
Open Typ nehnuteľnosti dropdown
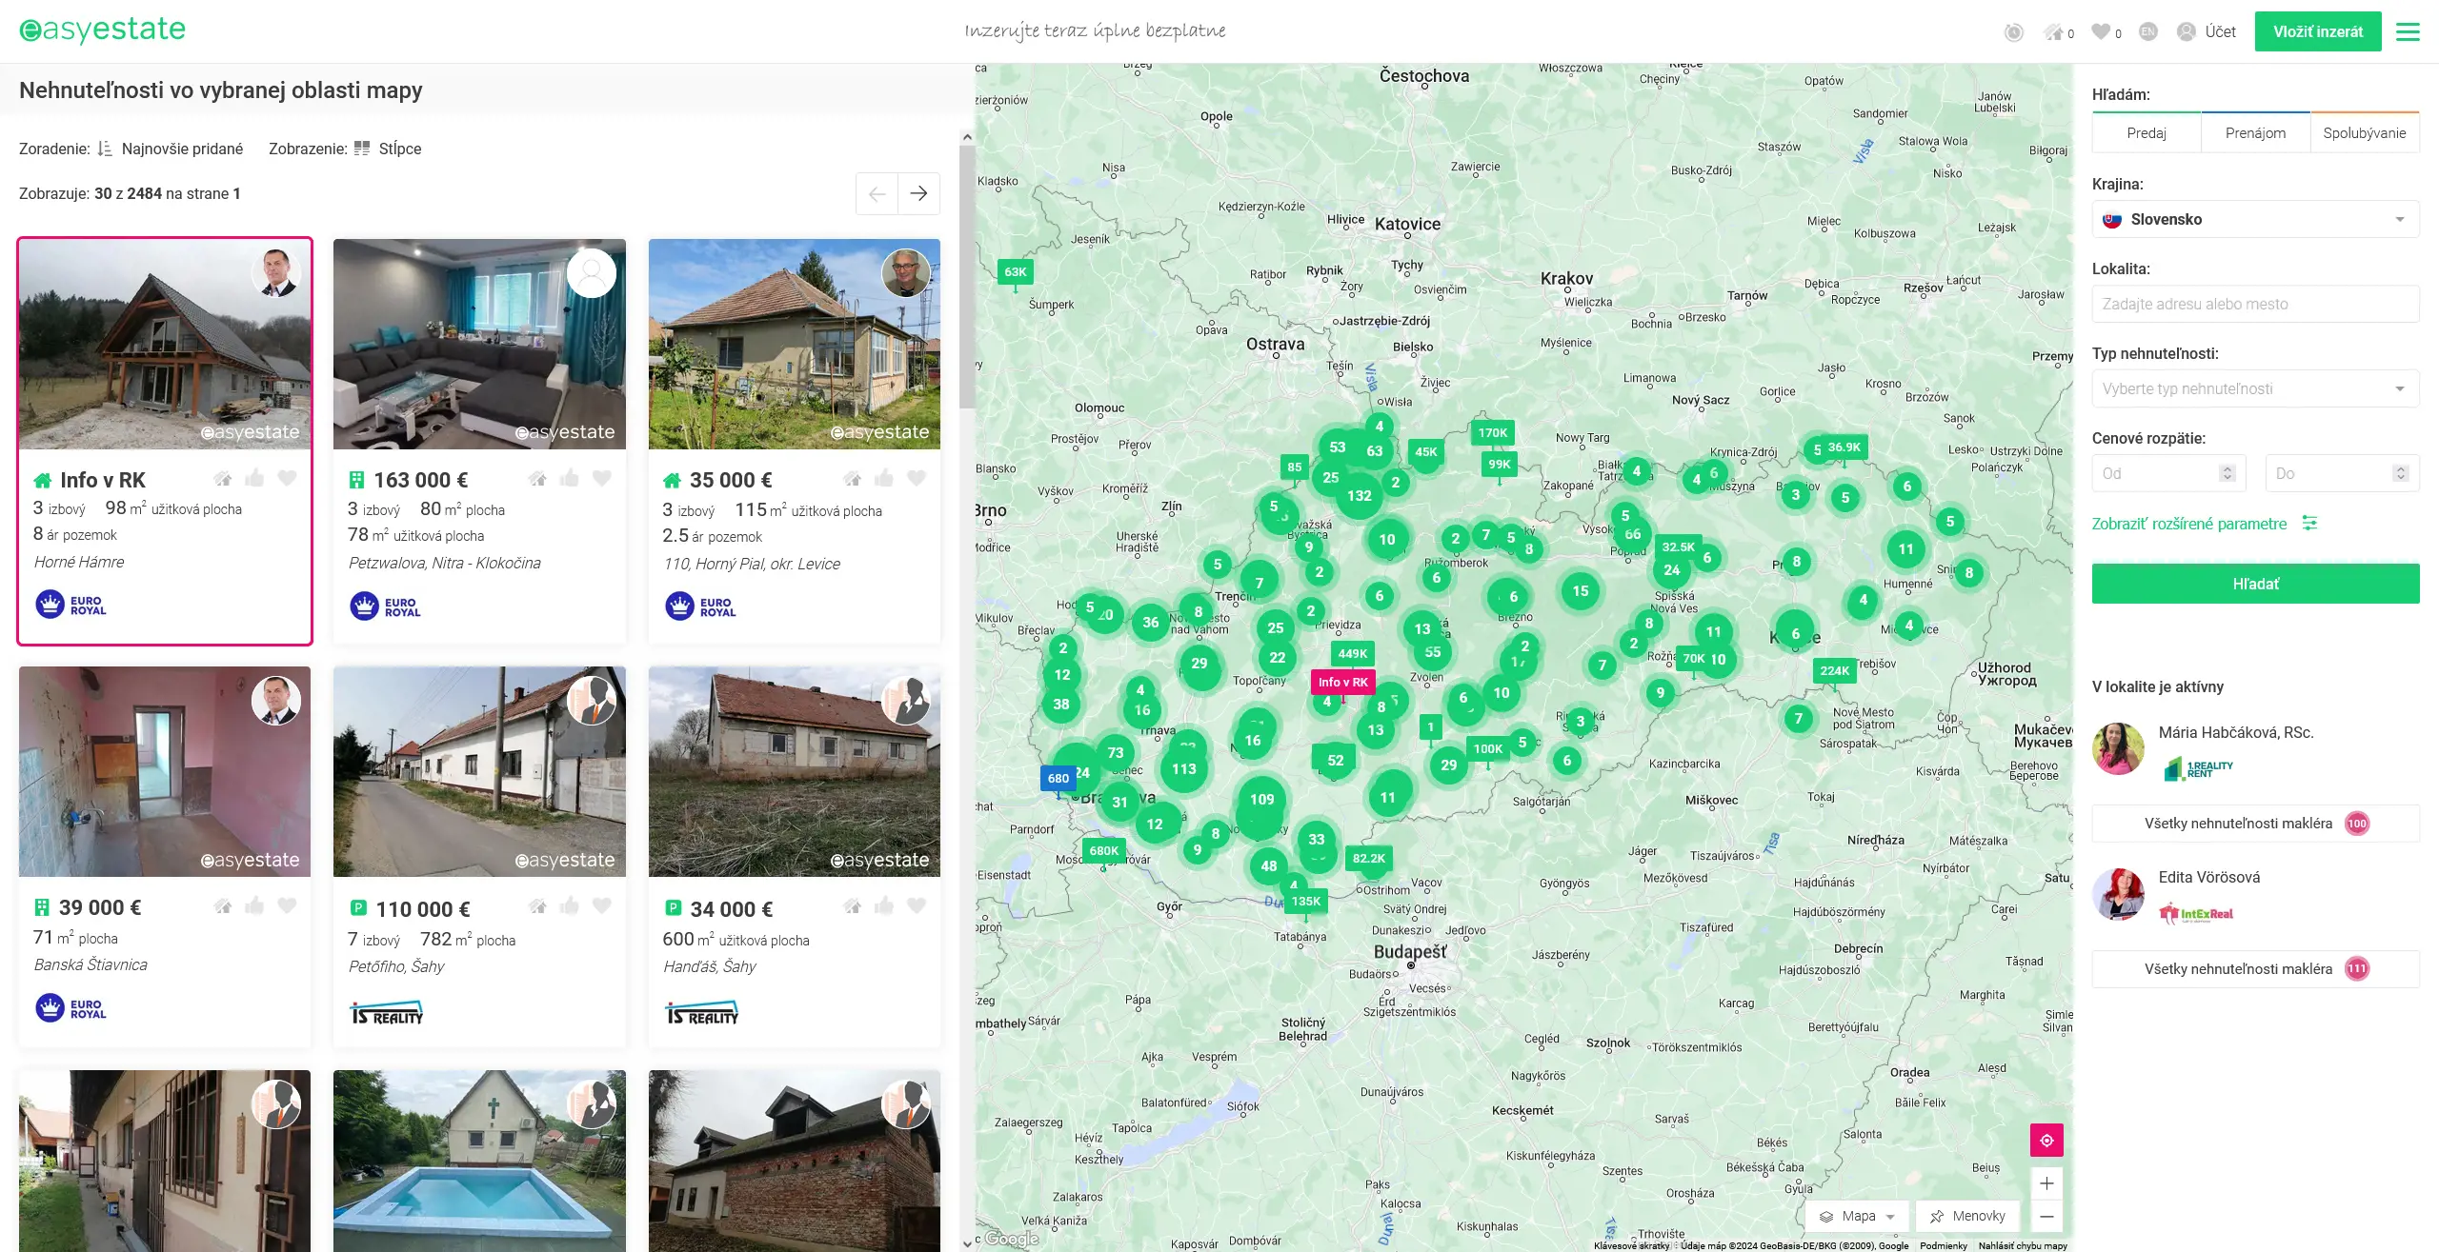click(x=2255, y=388)
